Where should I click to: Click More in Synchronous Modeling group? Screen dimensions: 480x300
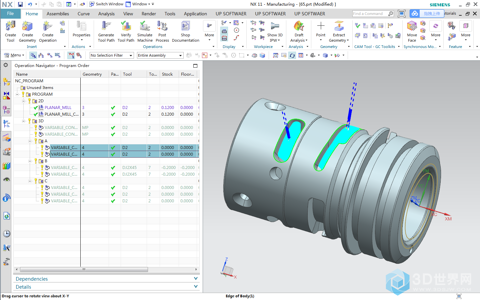[x=436, y=31]
